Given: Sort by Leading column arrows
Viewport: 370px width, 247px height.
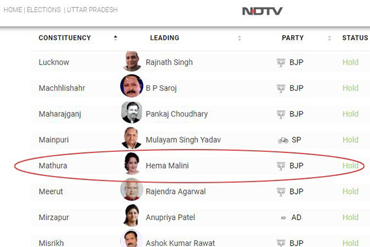Looking at the screenshot, I should [239, 38].
